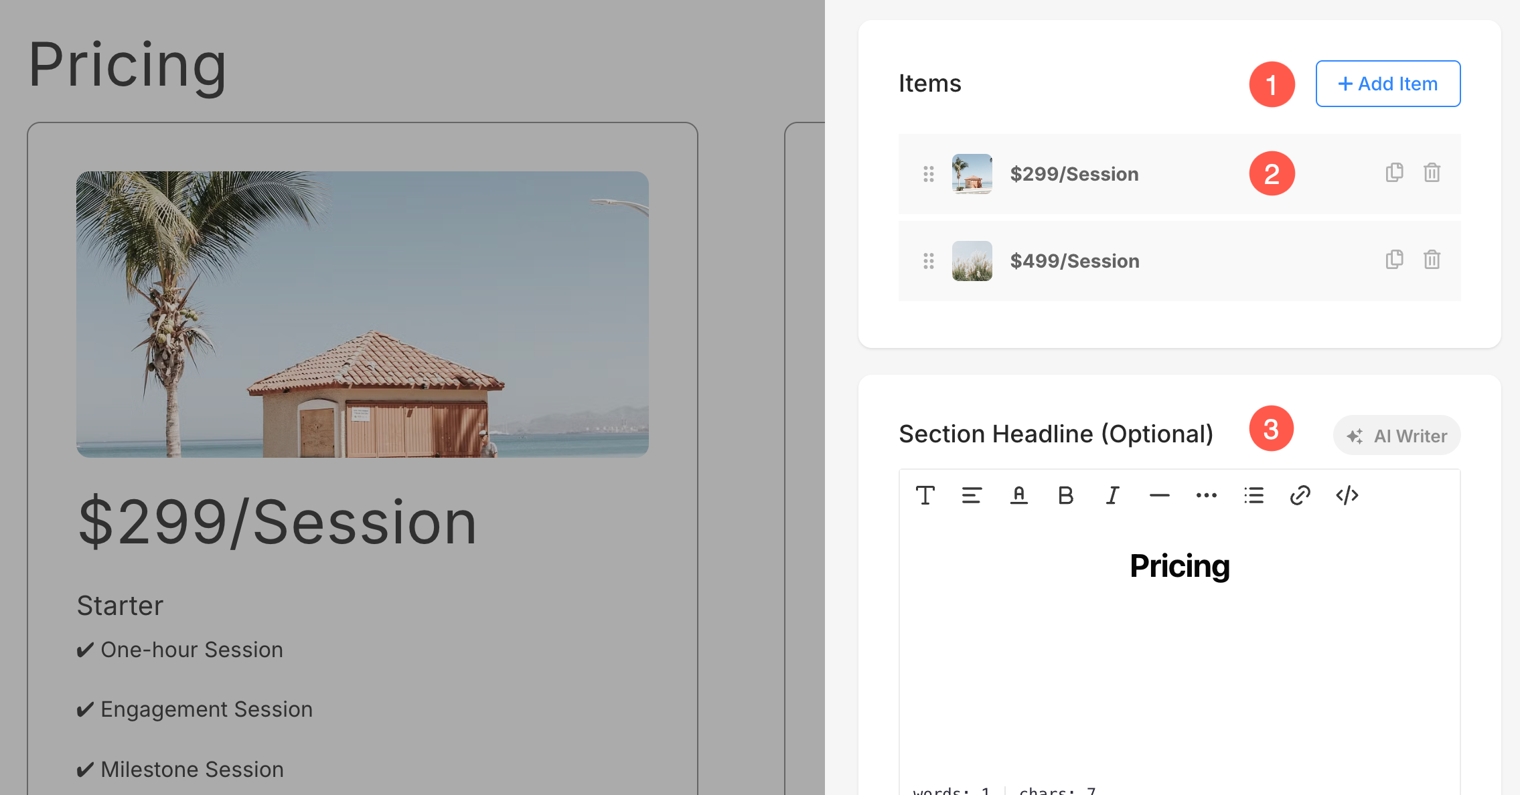Insert a hyperlink

[x=1300, y=495]
